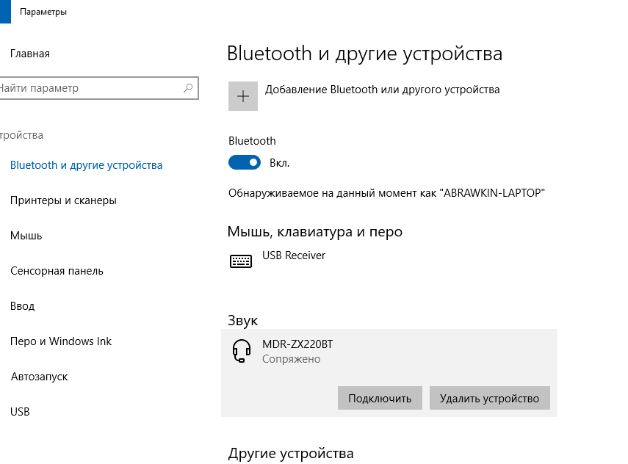
Task: Select the "USB" sidebar item
Action: [x=20, y=412]
